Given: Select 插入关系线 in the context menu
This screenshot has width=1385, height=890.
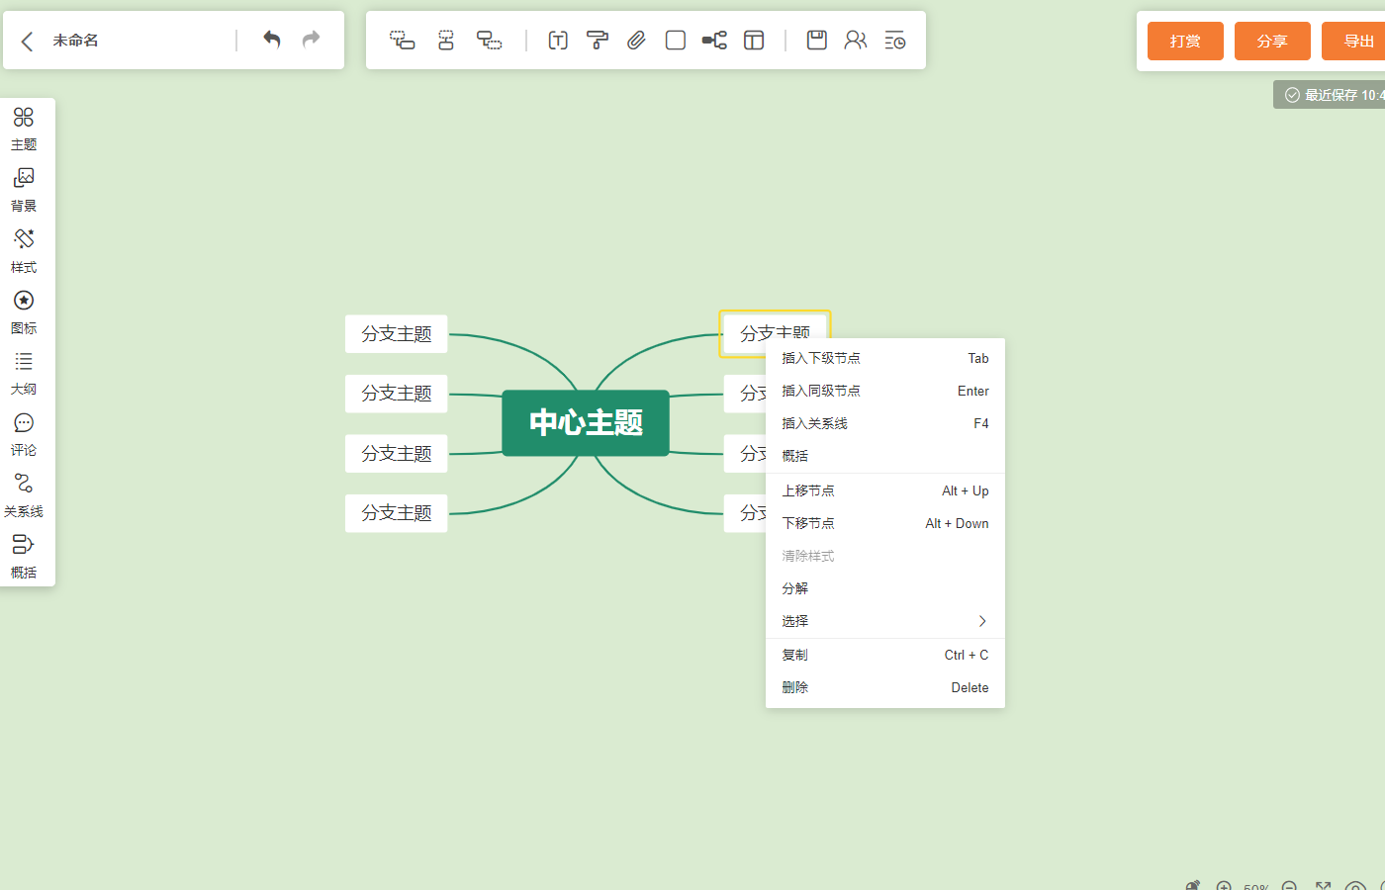Looking at the screenshot, I should tap(885, 423).
